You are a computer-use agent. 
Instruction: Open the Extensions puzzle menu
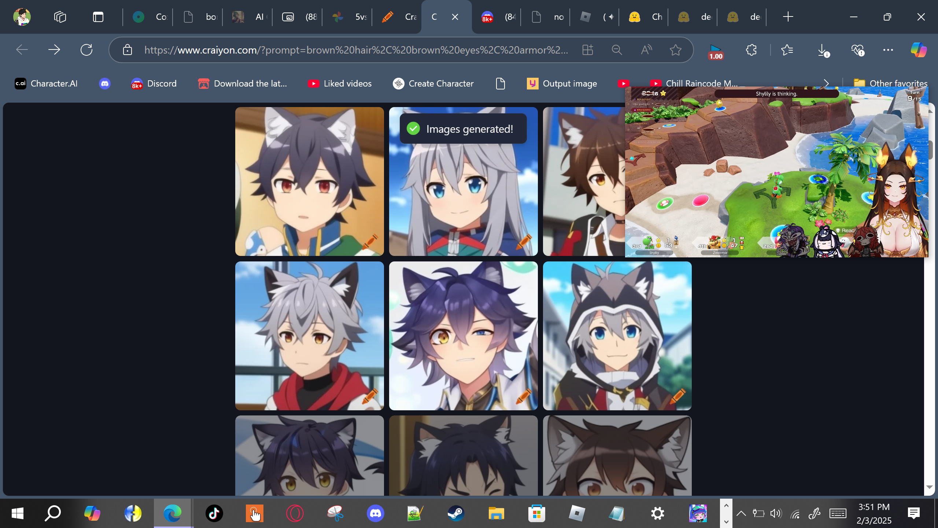point(751,50)
